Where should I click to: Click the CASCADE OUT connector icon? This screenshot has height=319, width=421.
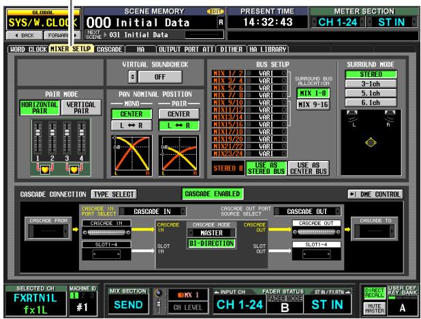tap(317, 232)
